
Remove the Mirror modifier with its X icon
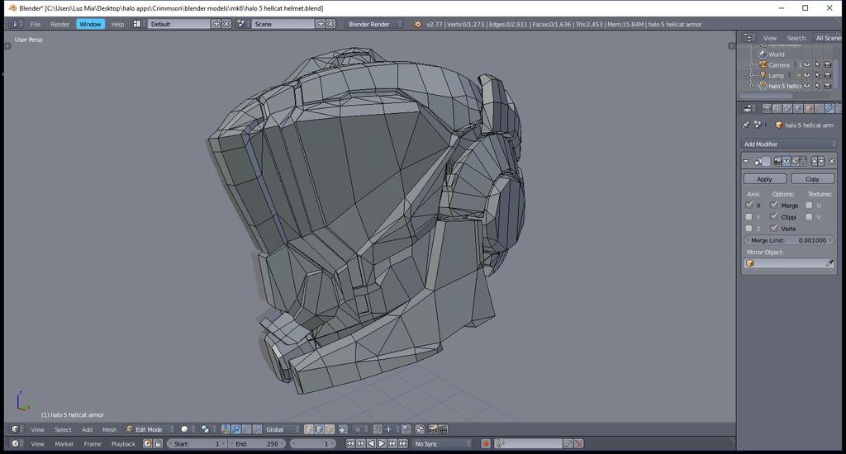point(831,161)
